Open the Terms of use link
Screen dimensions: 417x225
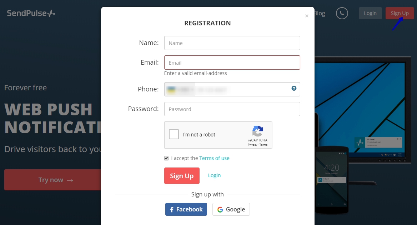tap(214, 158)
